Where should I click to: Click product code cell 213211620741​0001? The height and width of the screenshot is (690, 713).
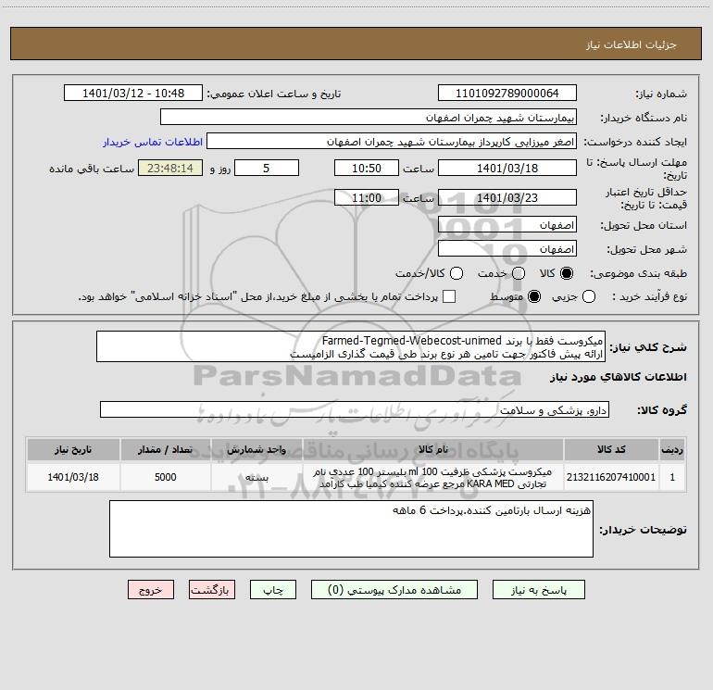click(611, 477)
